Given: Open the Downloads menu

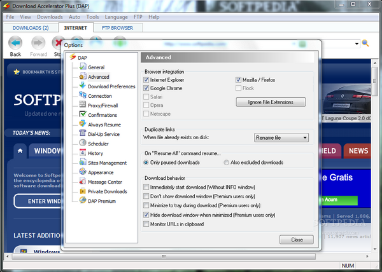Looking at the screenshot, I should pyautogui.click(x=50, y=17).
